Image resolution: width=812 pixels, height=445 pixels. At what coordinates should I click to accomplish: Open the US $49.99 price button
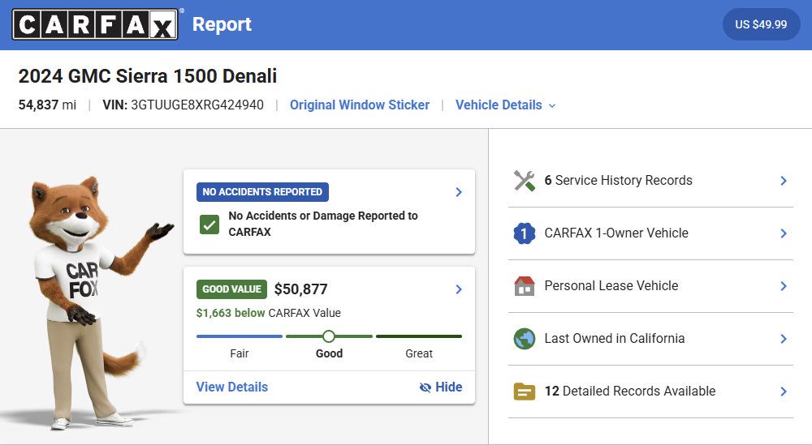point(761,24)
